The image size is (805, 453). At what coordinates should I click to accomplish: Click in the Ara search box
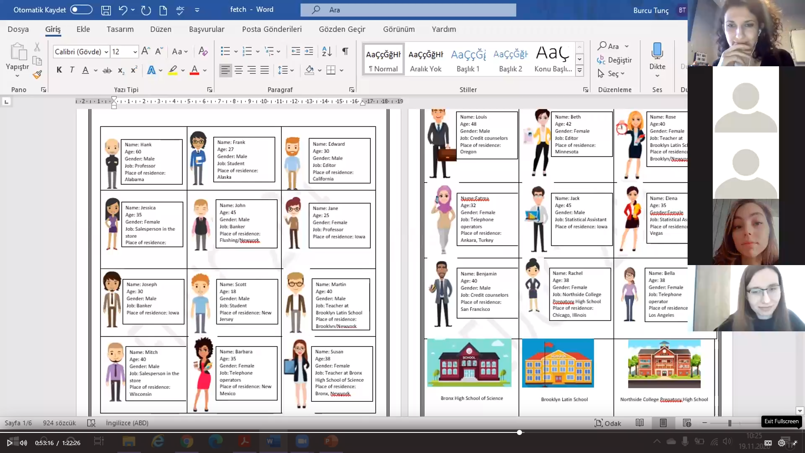(408, 10)
